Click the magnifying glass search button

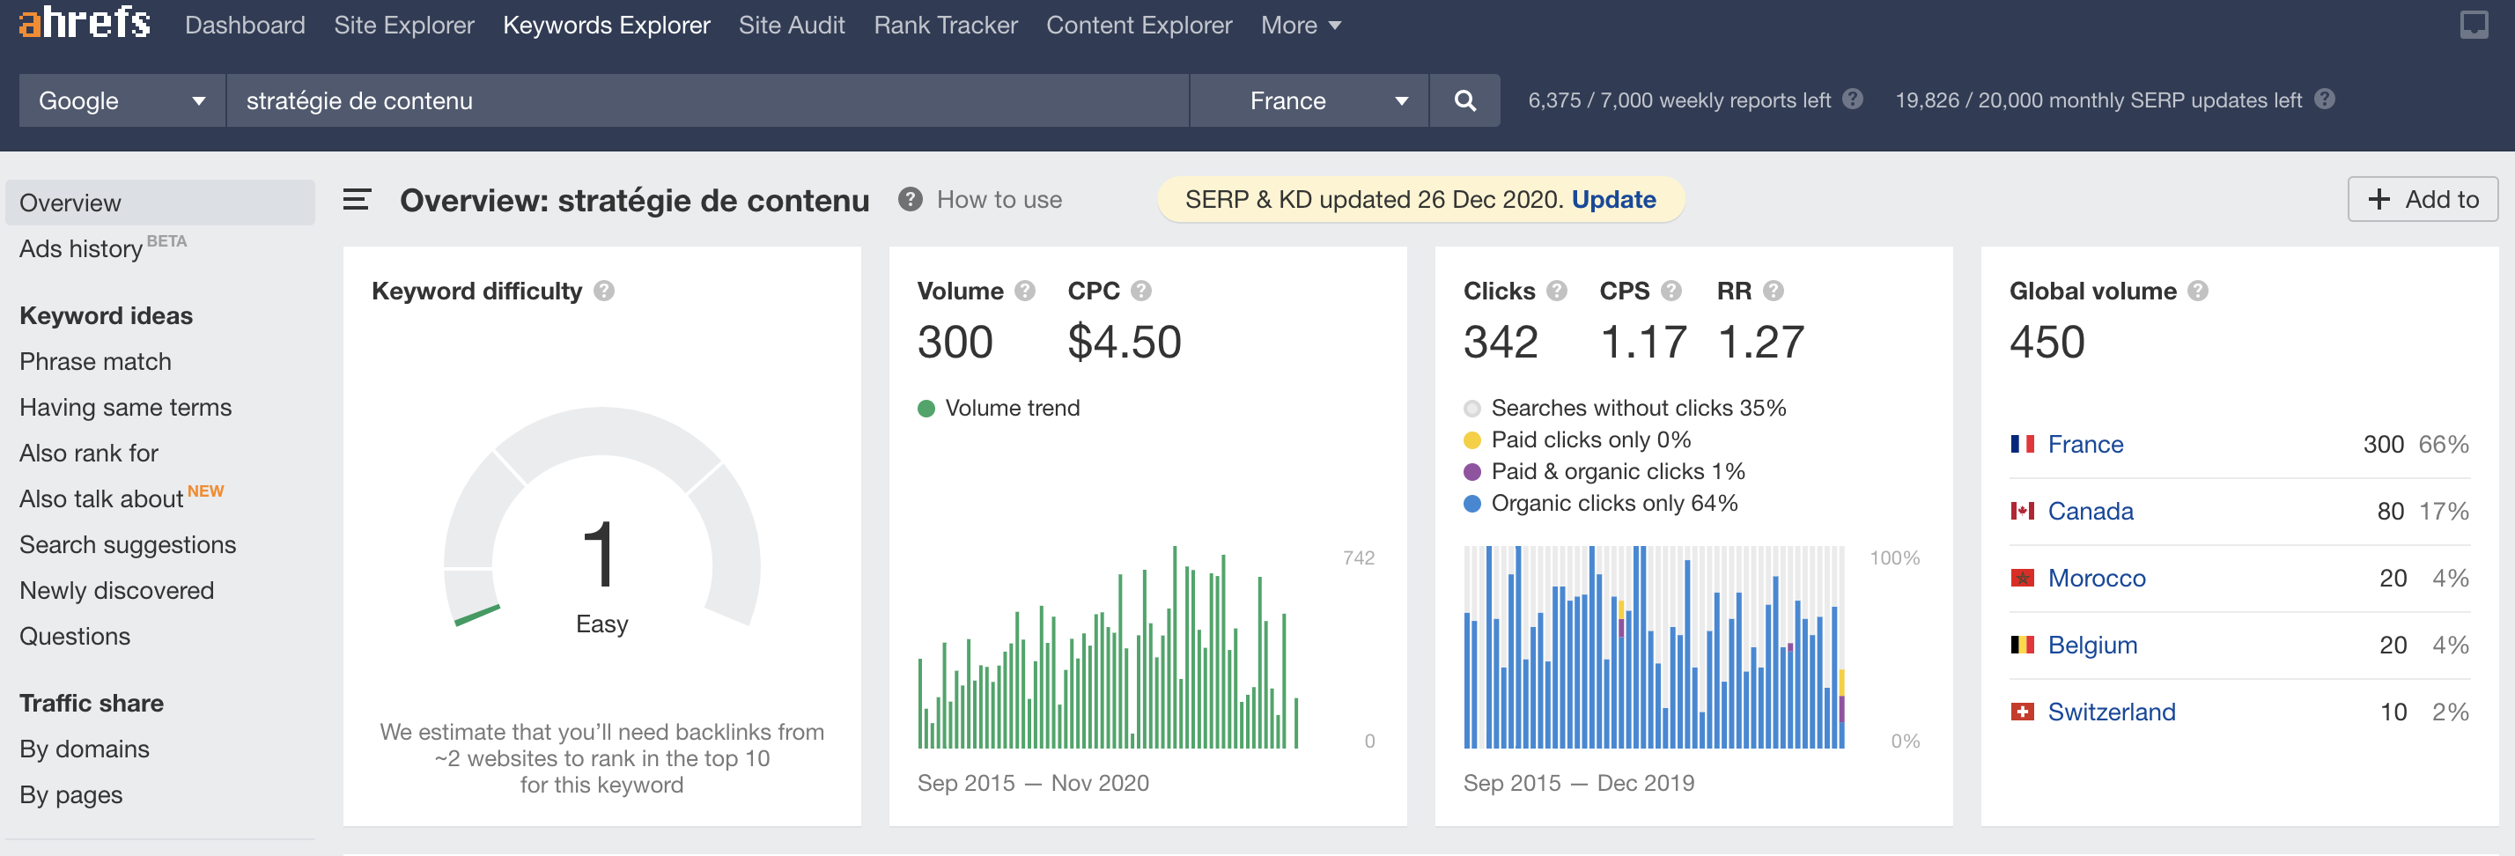coord(1464,100)
